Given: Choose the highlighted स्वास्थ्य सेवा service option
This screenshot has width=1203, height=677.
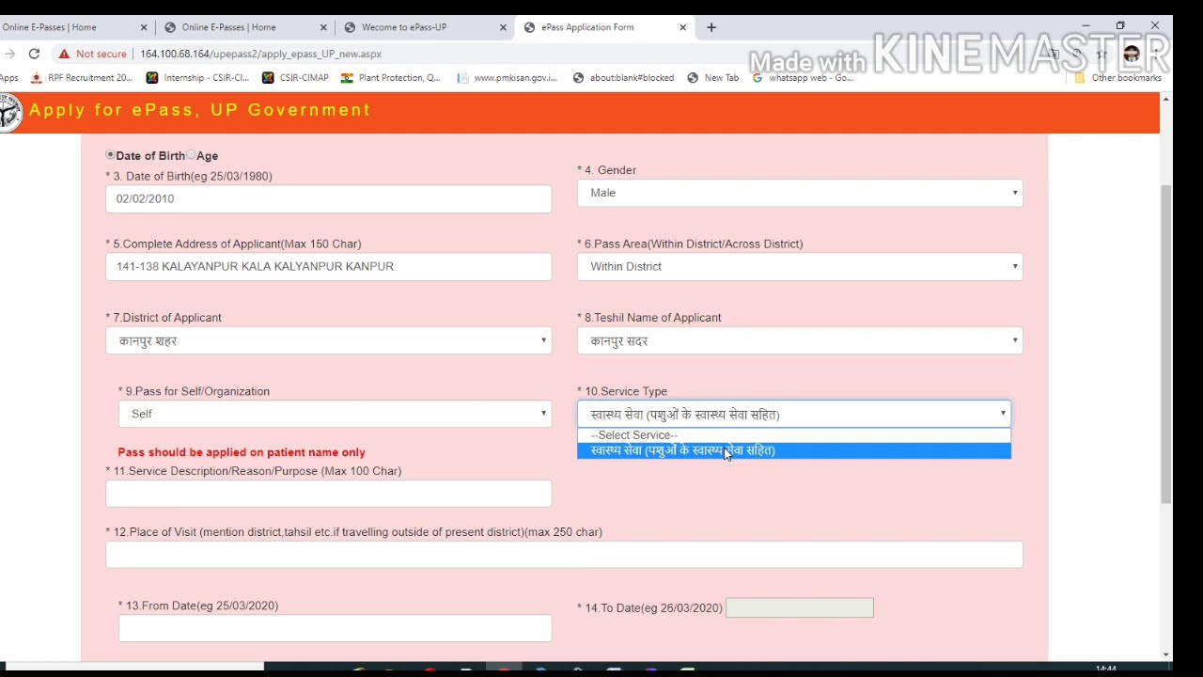Looking at the screenshot, I should [794, 450].
